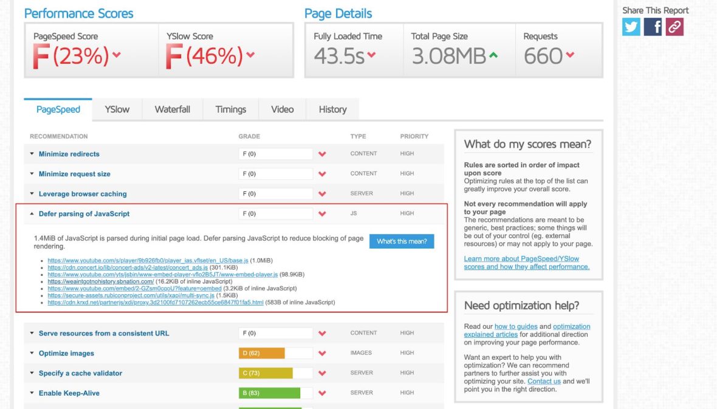Image resolution: width=717 pixels, height=409 pixels.
Task: Click the Enable Keep-Alive B (83) grade bar
Action: [269, 393]
